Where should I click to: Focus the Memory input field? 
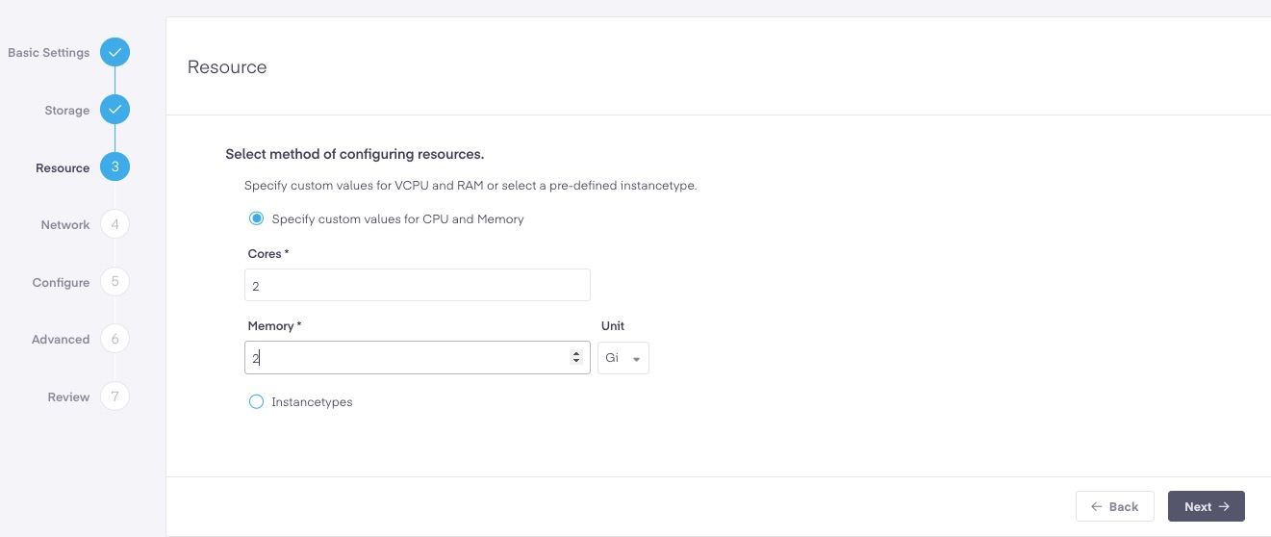point(418,357)
